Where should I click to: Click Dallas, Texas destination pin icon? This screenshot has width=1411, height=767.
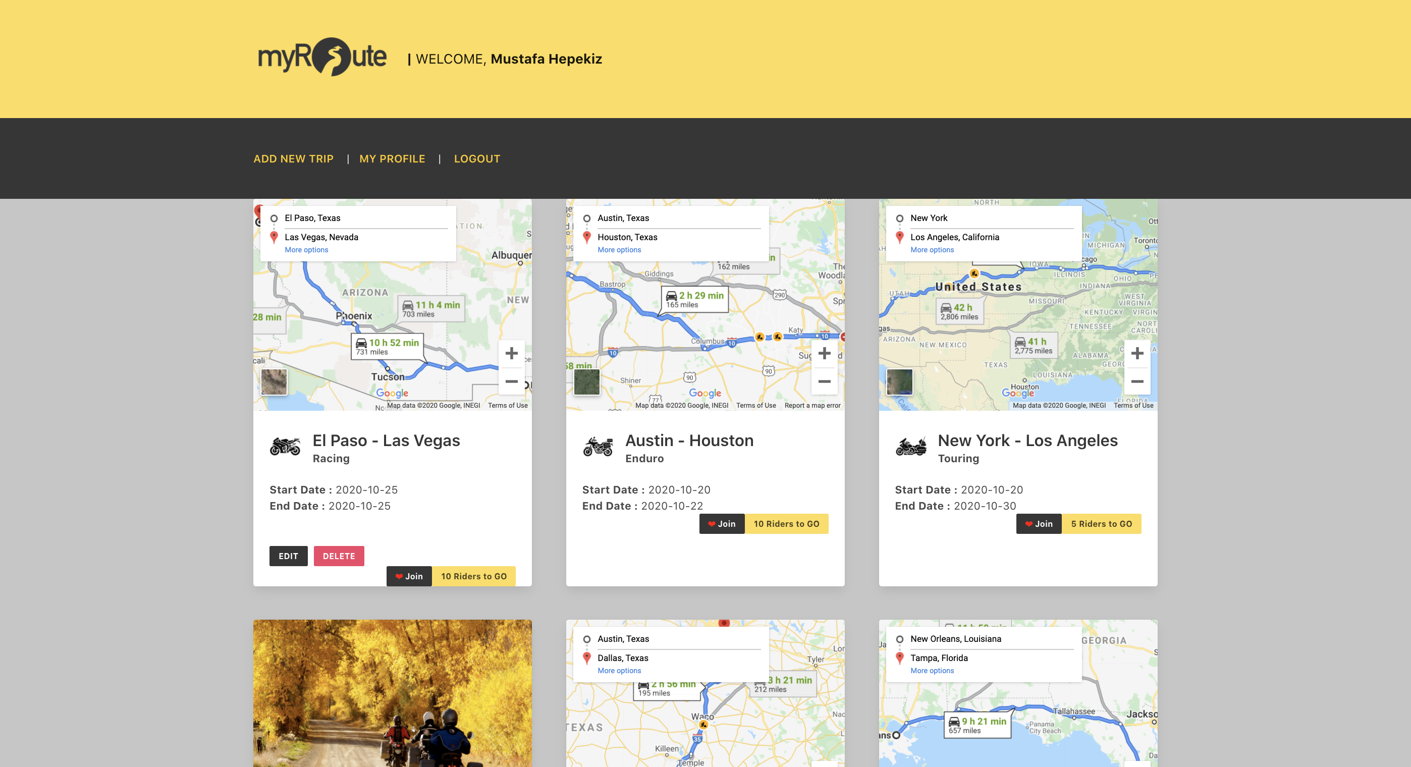click(586, 658)
